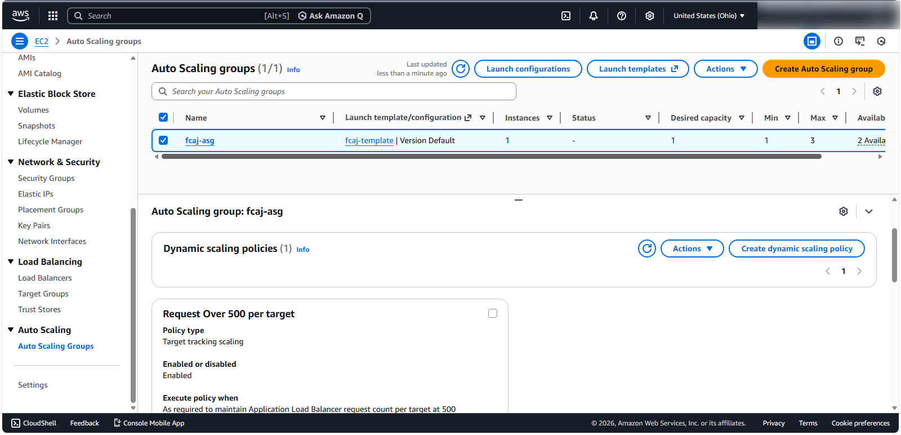The height and width of the screenshot is (435, 901).
Task: Open the services grid menu
Action: click(x=53, y=16)
